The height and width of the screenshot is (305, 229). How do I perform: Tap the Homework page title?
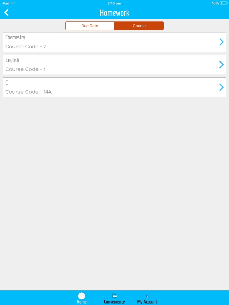(114, 13)
